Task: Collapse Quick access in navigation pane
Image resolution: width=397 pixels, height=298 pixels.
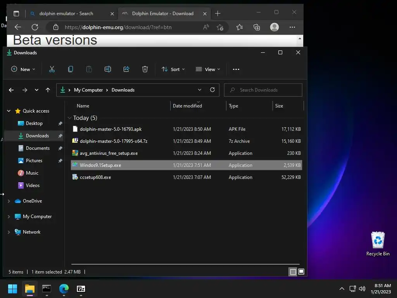Action: click(9, 111)
